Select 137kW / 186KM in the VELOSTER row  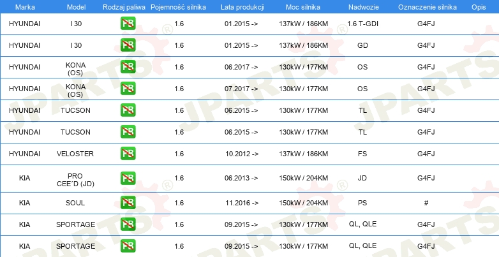pos(303,154)
